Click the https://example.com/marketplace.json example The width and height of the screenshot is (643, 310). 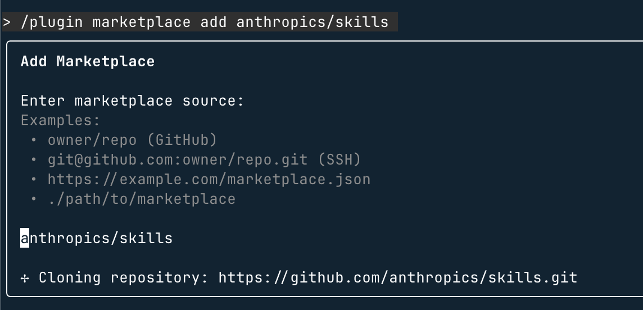coord(209,179)
